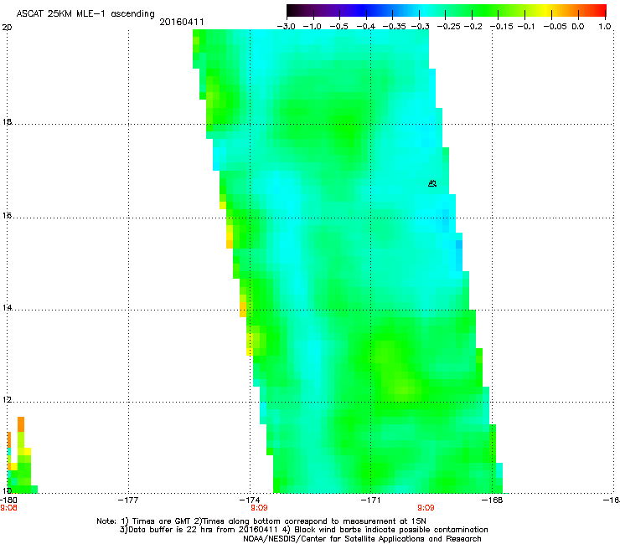620x544 pixels.
Task: Click the '1.0' color scale label
Action: (605, 27)
